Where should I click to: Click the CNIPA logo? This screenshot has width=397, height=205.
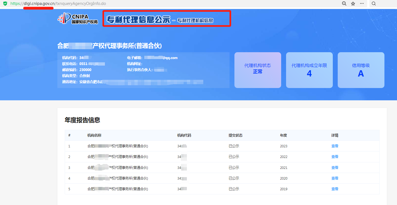pos(78,18)
